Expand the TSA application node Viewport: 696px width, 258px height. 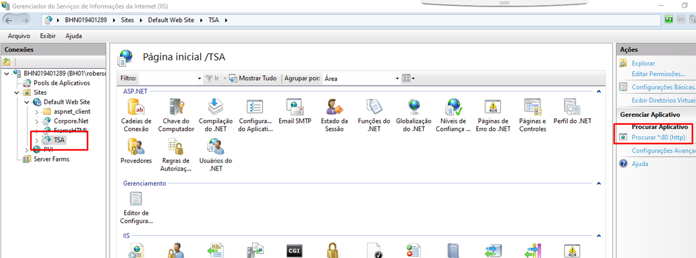(x=36, y=140)
